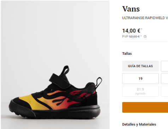
Task: Select the partially visible size beside 19
Action: tap(164, 78)
